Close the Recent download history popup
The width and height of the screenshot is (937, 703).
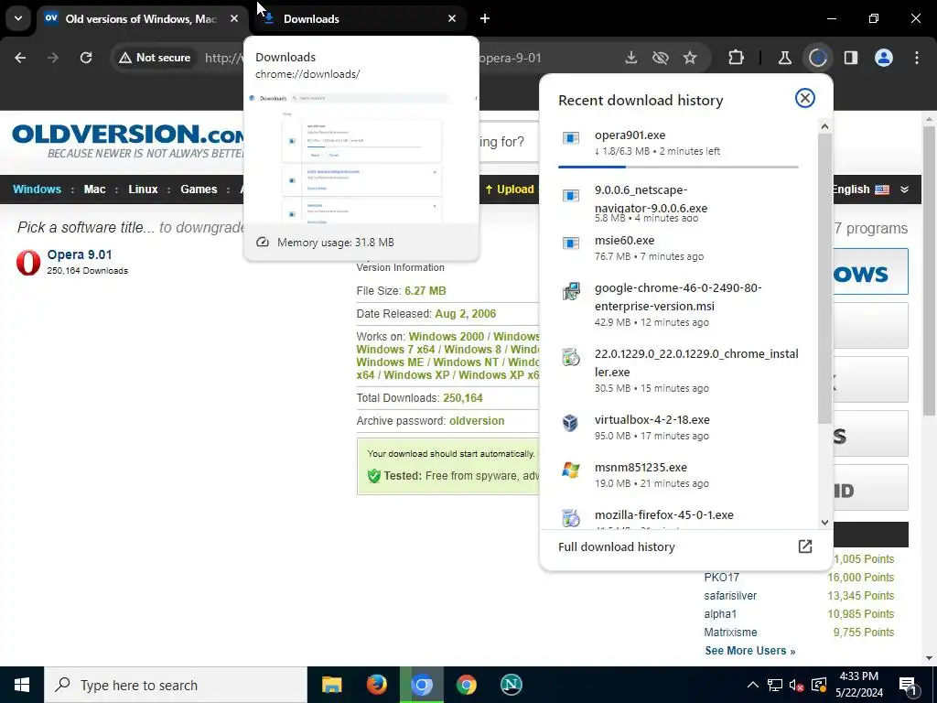[x=805, y=98]
